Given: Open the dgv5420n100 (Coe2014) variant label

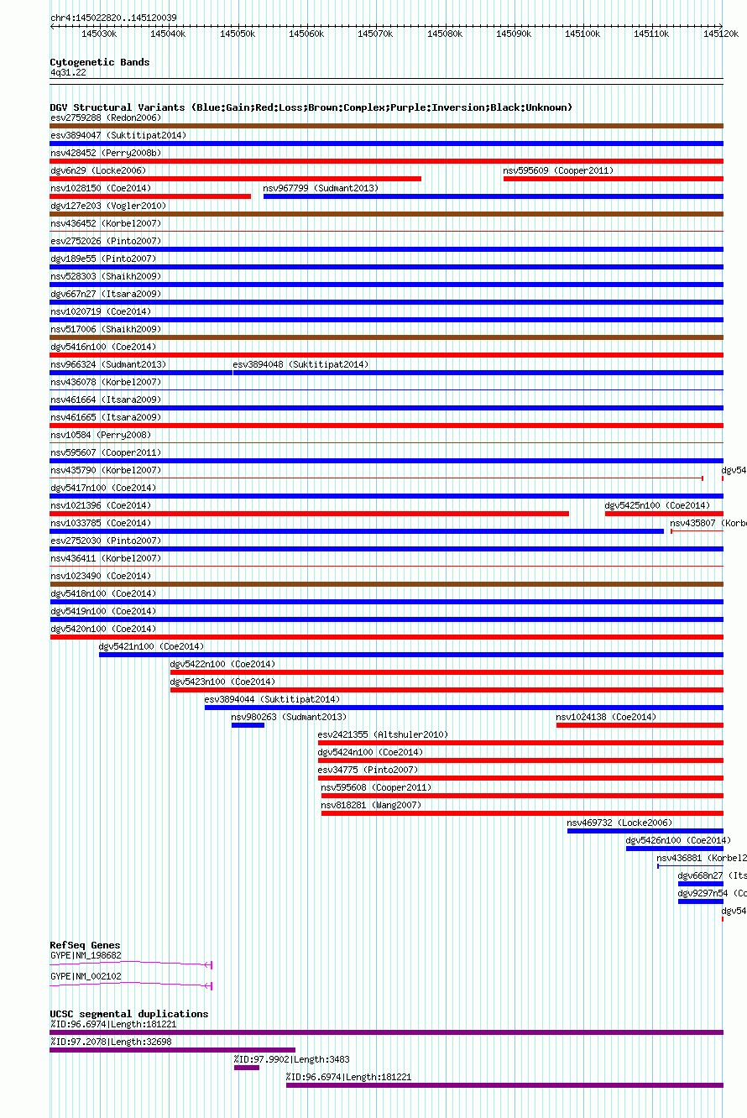Looking at the screenshot, I should click(103, 629).
